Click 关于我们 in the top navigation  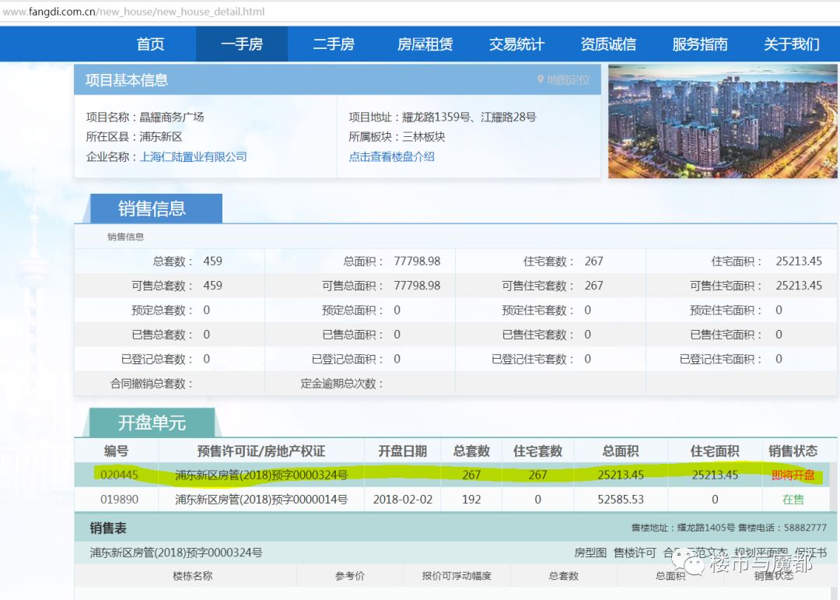pyautogui.click(x=792, y=44)
